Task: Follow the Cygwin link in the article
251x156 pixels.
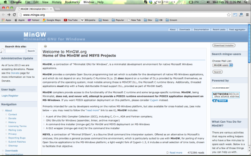Action: pyautogui.click(x=154, y=100)
